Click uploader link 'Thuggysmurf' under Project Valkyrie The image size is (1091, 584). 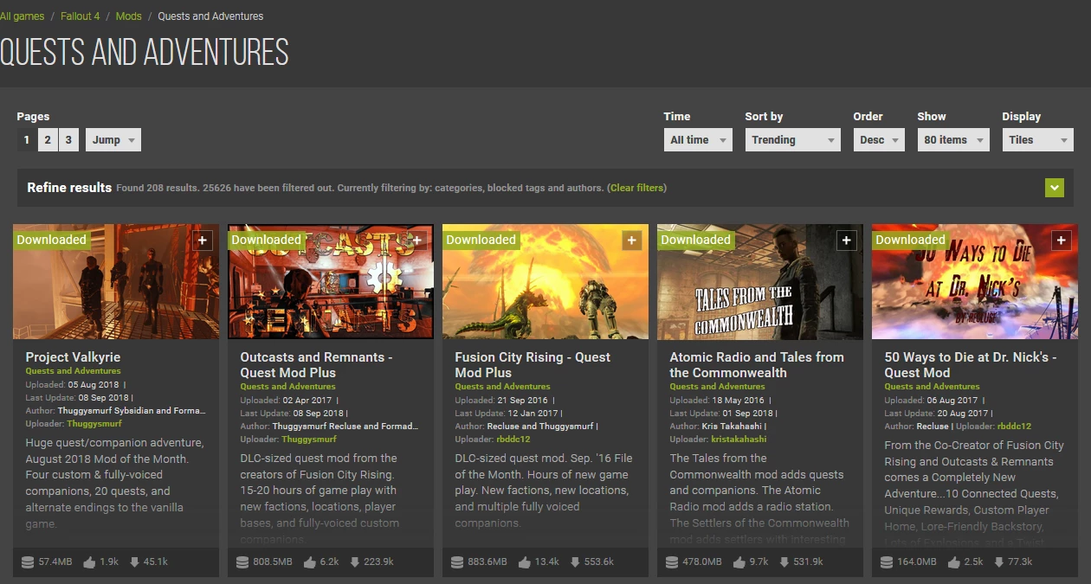point(94,424)
